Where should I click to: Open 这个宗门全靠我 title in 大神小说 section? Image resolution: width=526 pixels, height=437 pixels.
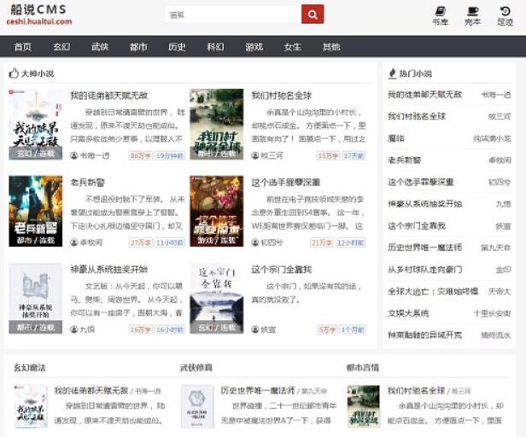pos(282,270)
